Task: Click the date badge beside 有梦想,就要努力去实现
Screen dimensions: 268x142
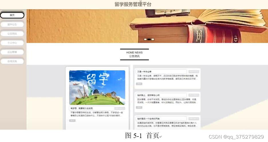Action: pyautogui.click(x=120, y=108)
